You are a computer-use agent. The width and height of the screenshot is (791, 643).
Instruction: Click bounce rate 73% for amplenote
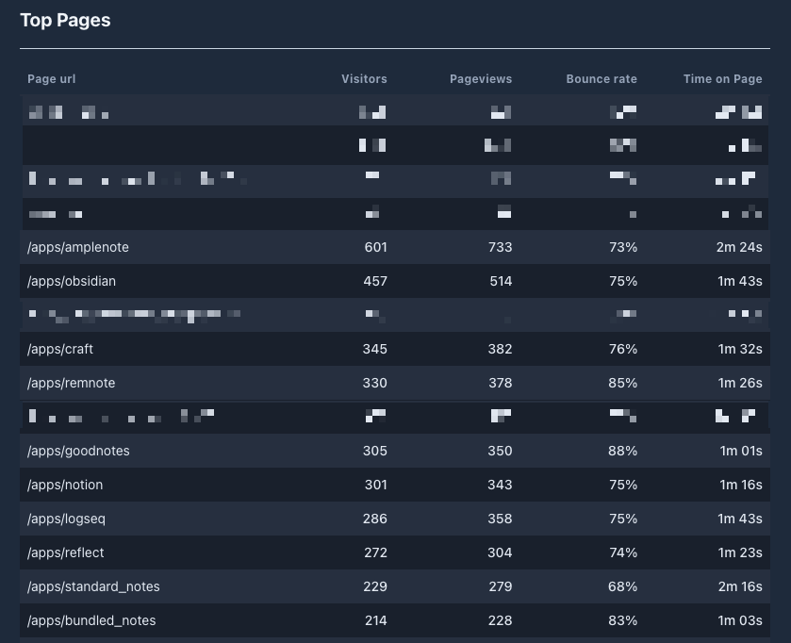623,247
